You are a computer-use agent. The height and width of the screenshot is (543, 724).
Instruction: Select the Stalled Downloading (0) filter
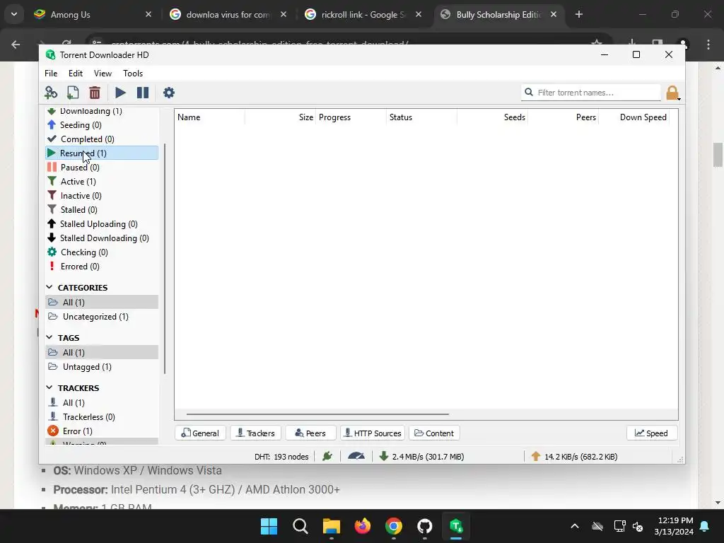pos(102,238)
